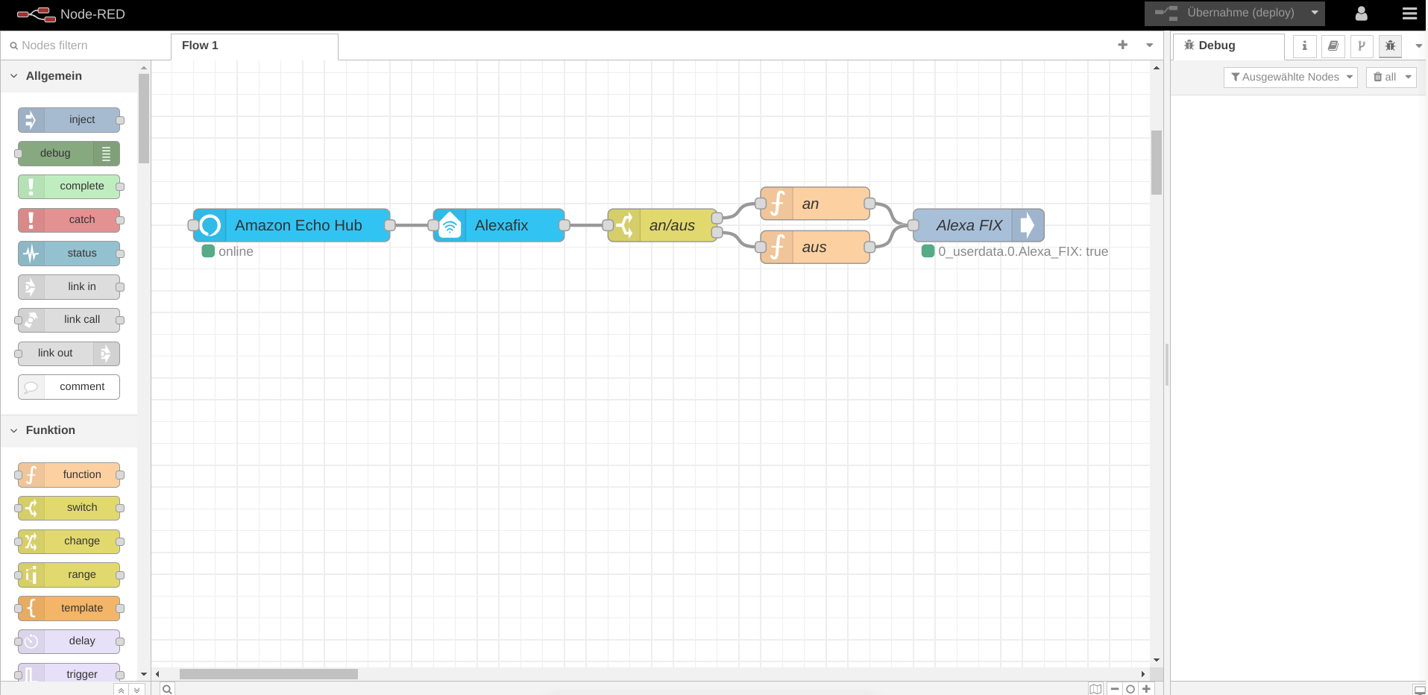The width and height of the screenshot is (1428, 695).
Task: Select the 'an' function node
Action: tap(815, 204)
